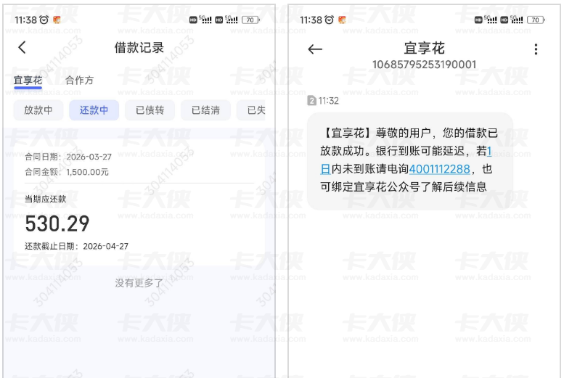This screenshot has height=378, width=564.
Task: Go back from the 借款记录 page
Action: (22, 47)
